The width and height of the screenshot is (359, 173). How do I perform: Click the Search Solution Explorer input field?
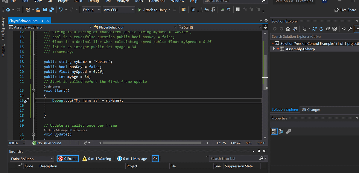tap(314, 36)
